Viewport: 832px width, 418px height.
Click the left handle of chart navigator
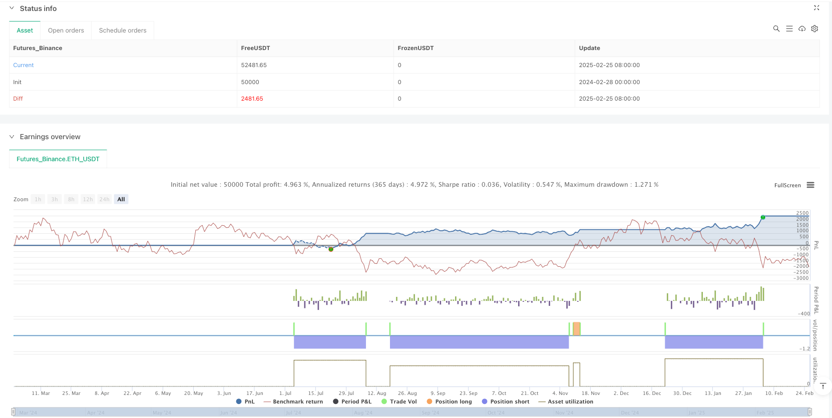pos(14,412)
